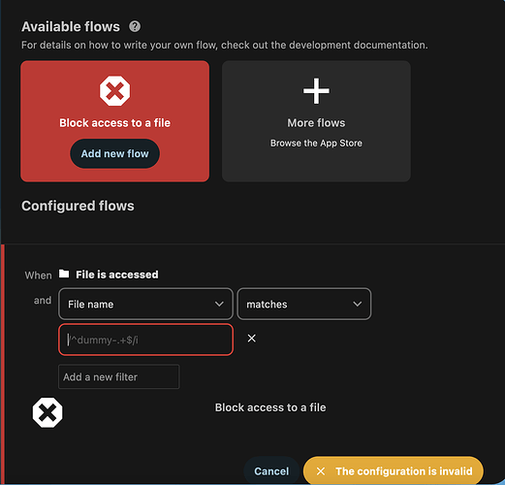Screen dimensions: 505x485
Task: Open the development documentation text link
Action: click(358, 45)
